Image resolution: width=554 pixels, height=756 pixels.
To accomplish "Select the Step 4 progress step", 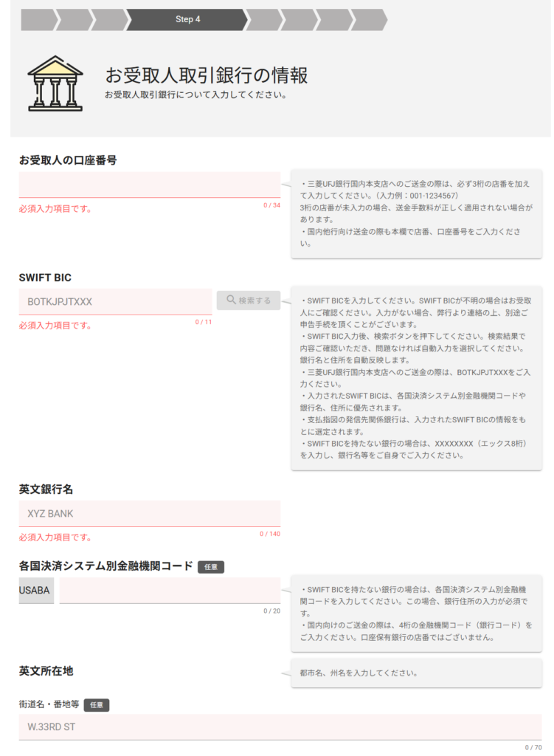I will (187, 19).
